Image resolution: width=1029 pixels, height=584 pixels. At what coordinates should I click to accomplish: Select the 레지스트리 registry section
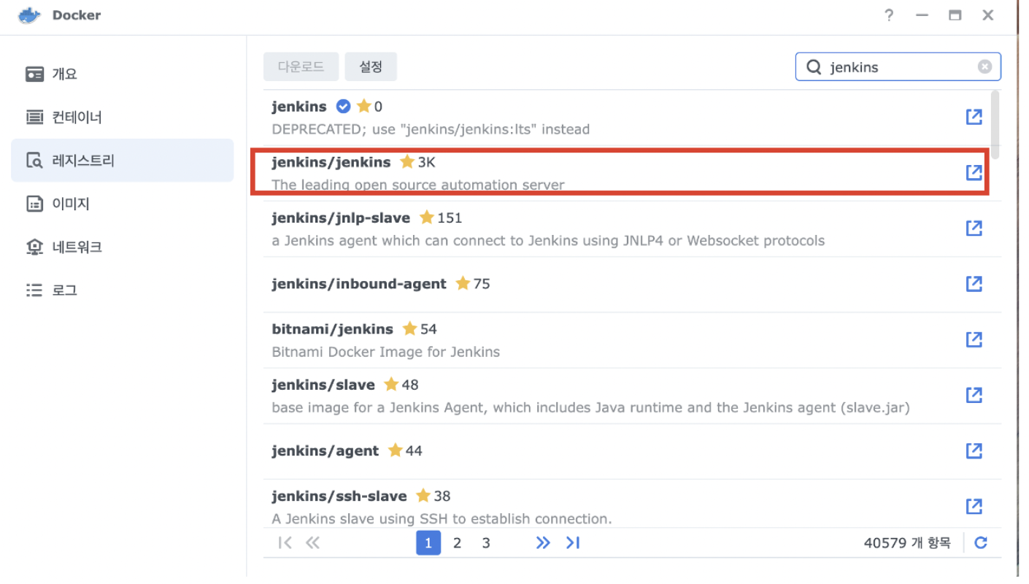122,160
